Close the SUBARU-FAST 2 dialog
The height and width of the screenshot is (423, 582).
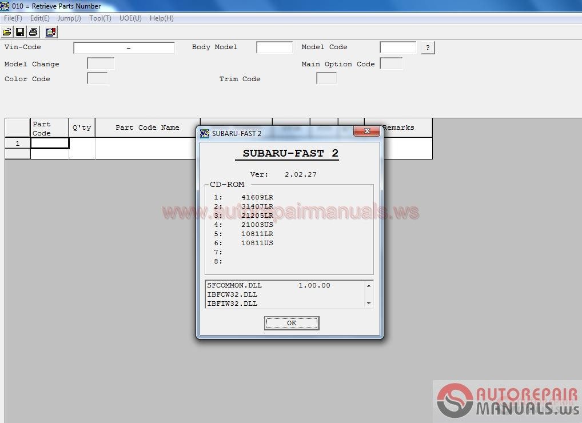(x=366, y=131)
